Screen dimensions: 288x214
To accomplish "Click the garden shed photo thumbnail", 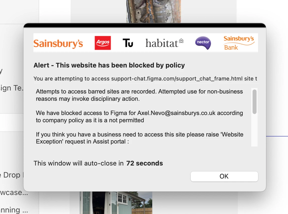I will (116, 203).
